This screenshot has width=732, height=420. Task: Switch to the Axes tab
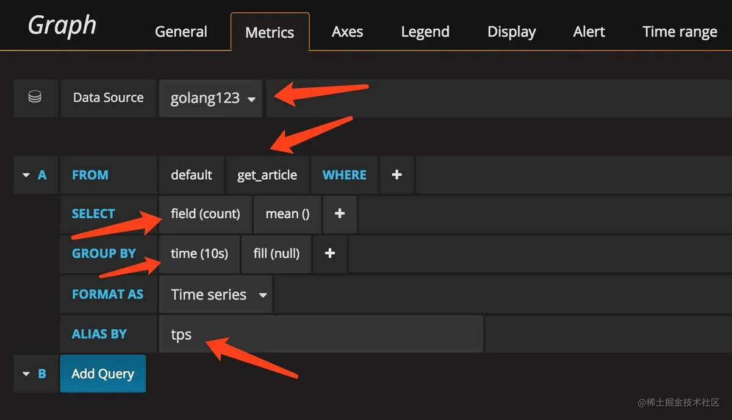click(348, 32)
